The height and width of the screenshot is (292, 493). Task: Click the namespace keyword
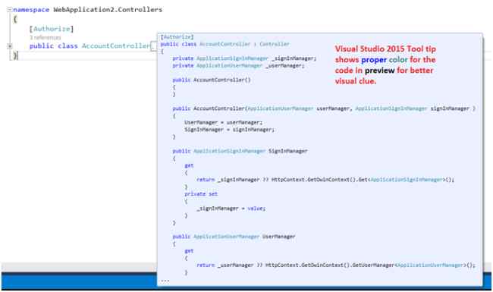click(31, 10)
